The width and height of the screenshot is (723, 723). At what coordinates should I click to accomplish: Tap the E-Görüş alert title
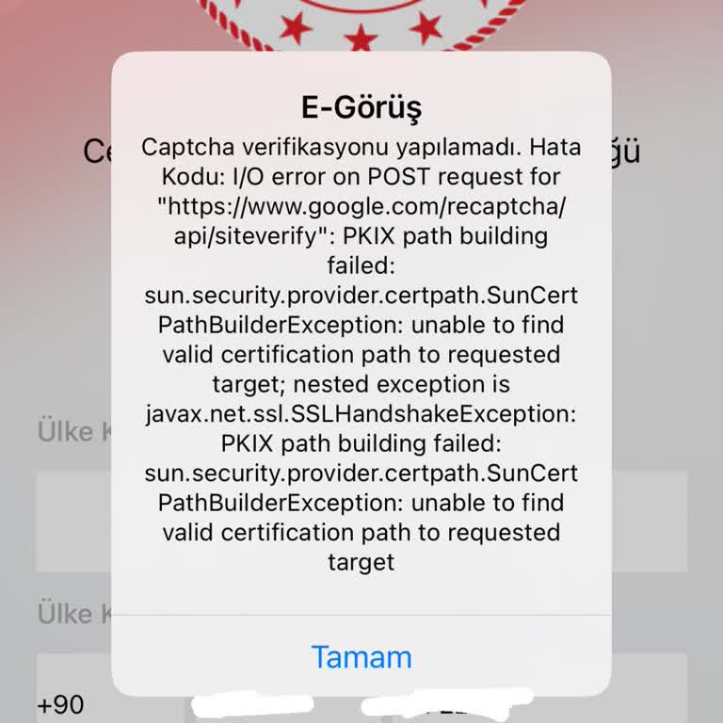point(361,107)
